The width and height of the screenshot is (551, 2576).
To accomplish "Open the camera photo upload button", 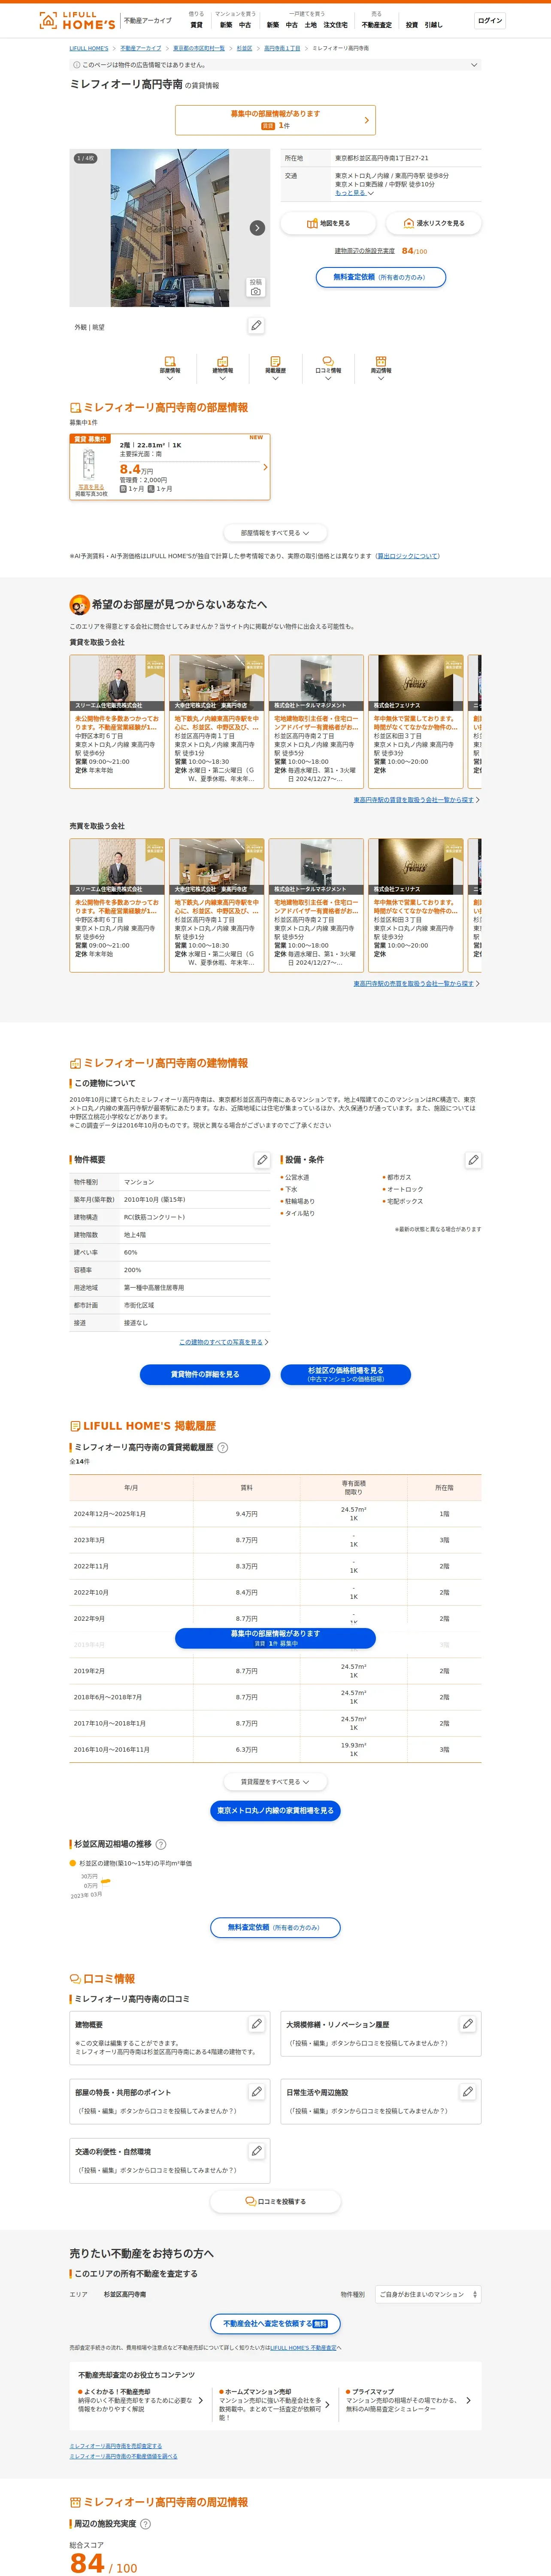I will point(256,287).
